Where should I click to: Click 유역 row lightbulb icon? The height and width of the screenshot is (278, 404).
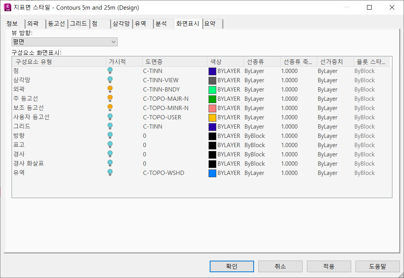[110, 173]
